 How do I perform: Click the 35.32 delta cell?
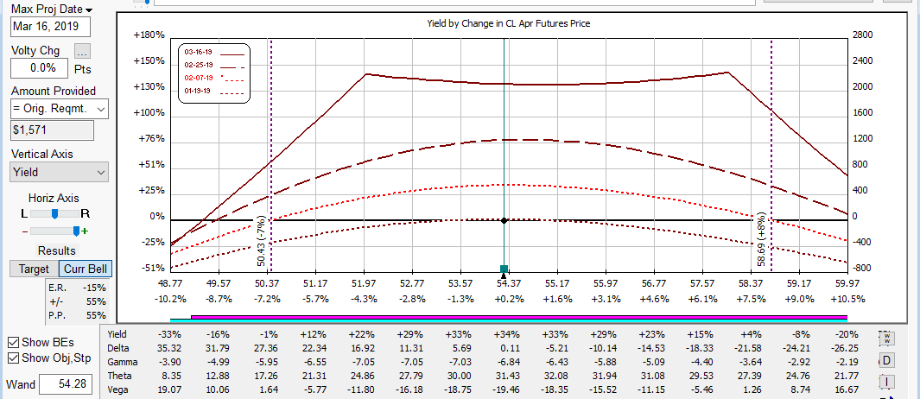pyautogui.click(x=169, y=348)
